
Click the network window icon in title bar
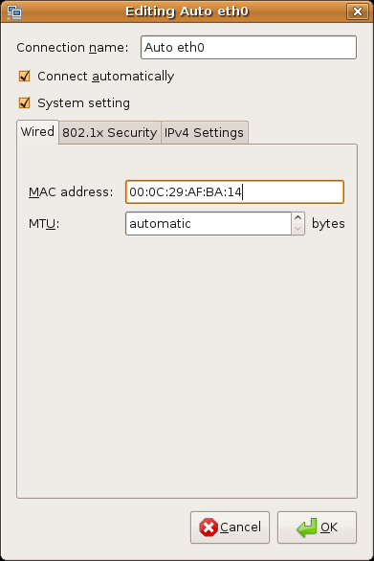point(14,12)
